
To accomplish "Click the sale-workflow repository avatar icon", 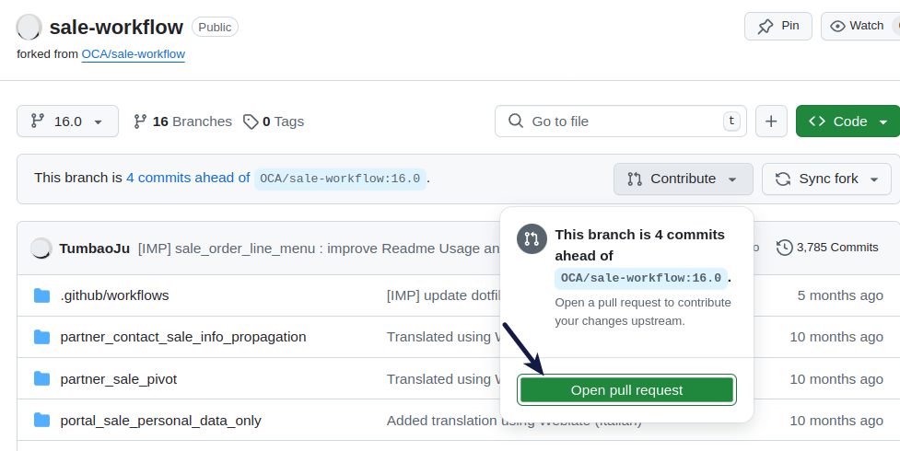I will pyautogui.click(x=29, y=28).
